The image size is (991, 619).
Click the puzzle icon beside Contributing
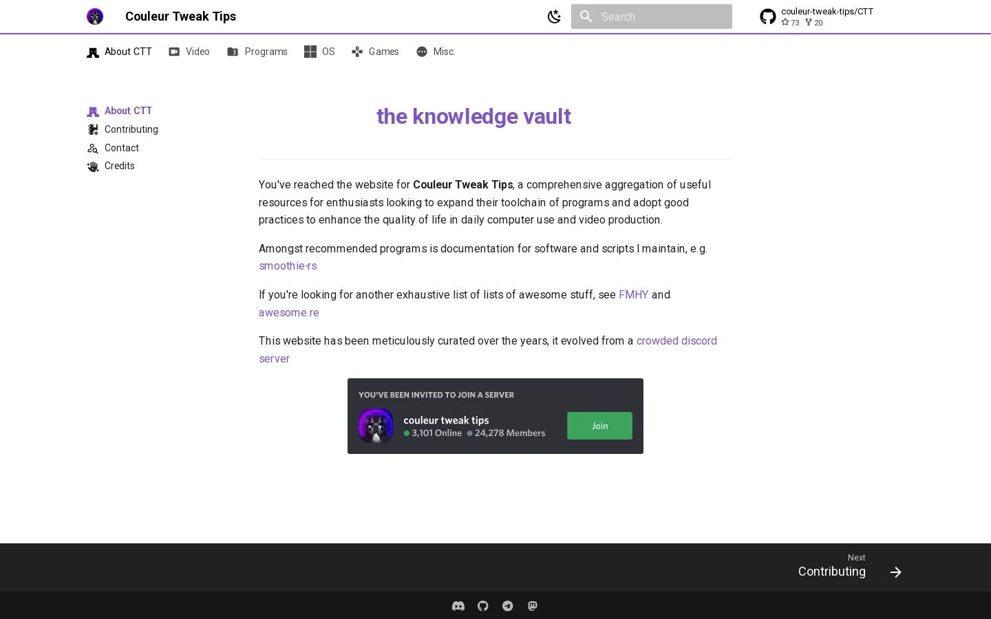pos(93,129)
